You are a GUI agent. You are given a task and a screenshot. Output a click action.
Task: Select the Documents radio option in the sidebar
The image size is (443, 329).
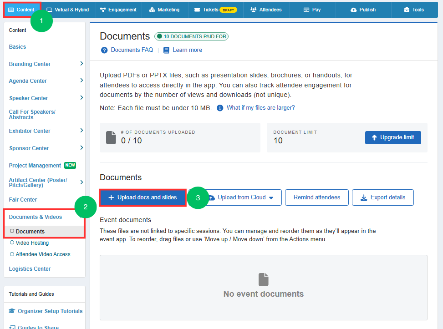(x=12, y=231)
